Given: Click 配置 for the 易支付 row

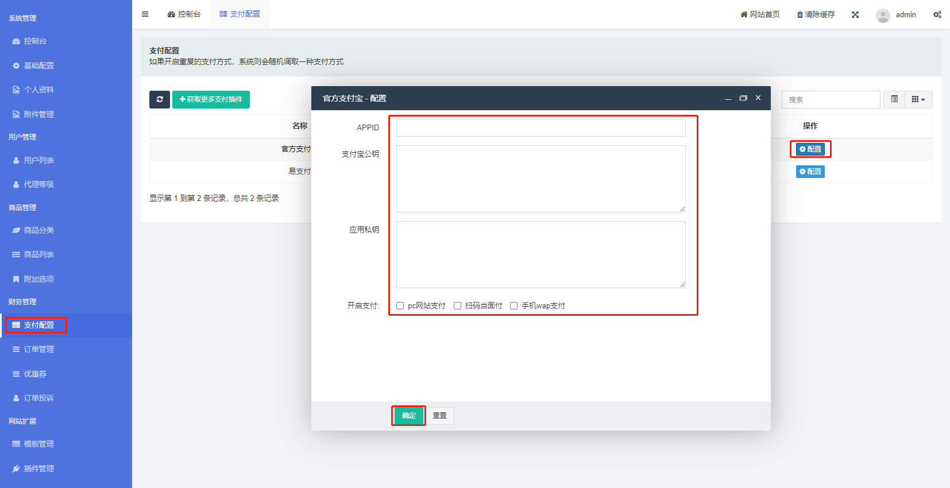Looking at the screenshot, I should click(810, 172).
